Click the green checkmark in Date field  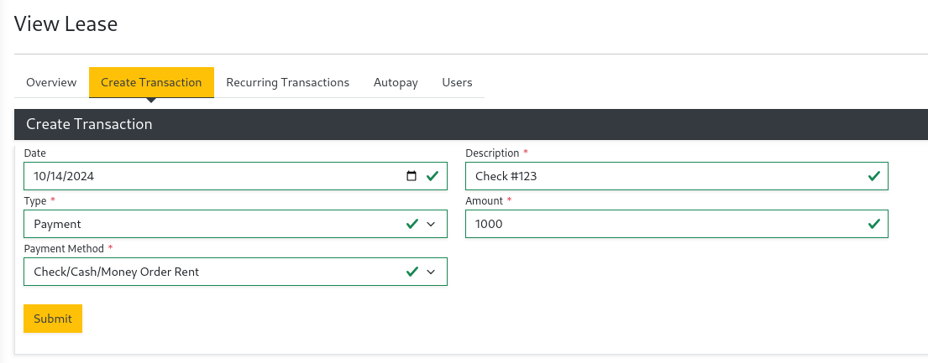[x=433, y=176]
